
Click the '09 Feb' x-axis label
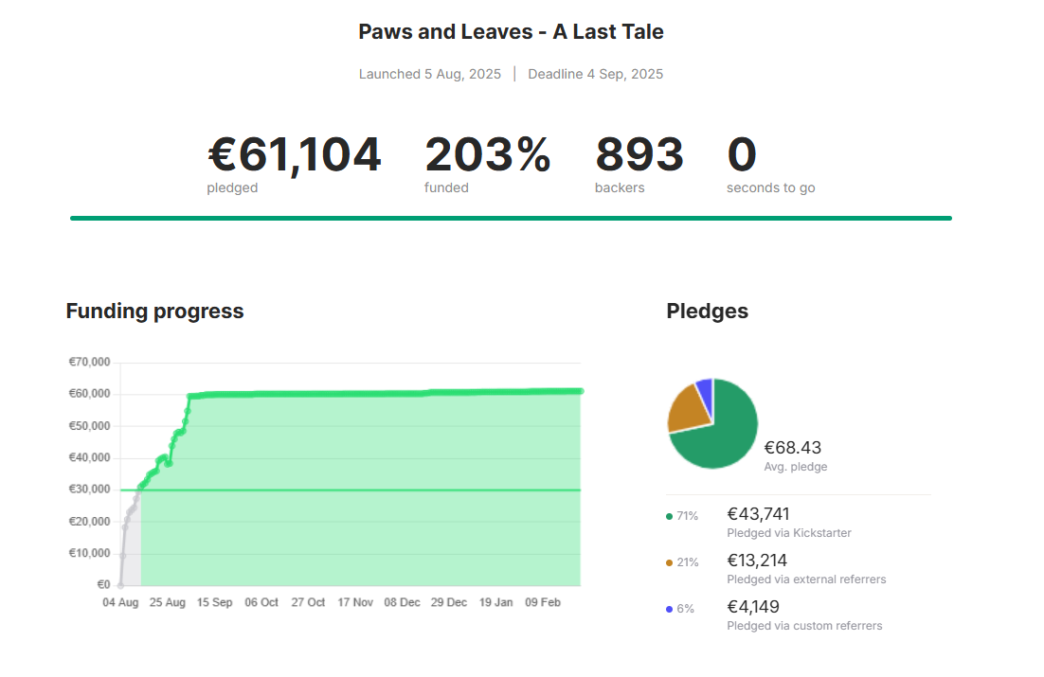[542, 603]
